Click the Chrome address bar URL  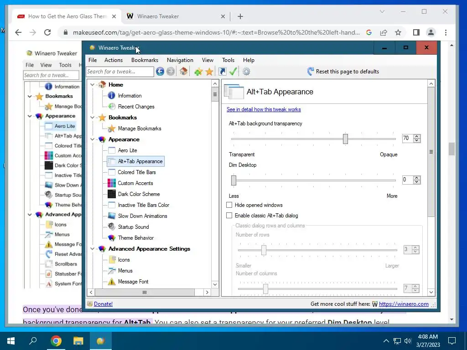click(x=216, y=32)
